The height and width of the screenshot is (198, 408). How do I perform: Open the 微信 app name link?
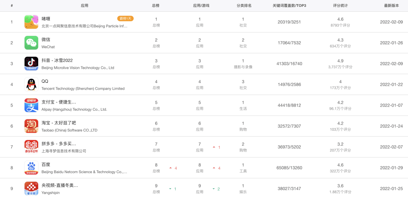pos(46,40)
